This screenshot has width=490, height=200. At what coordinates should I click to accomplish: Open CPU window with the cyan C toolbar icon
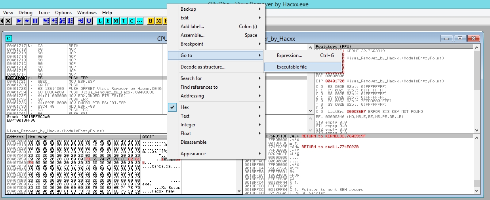point(132,21)
